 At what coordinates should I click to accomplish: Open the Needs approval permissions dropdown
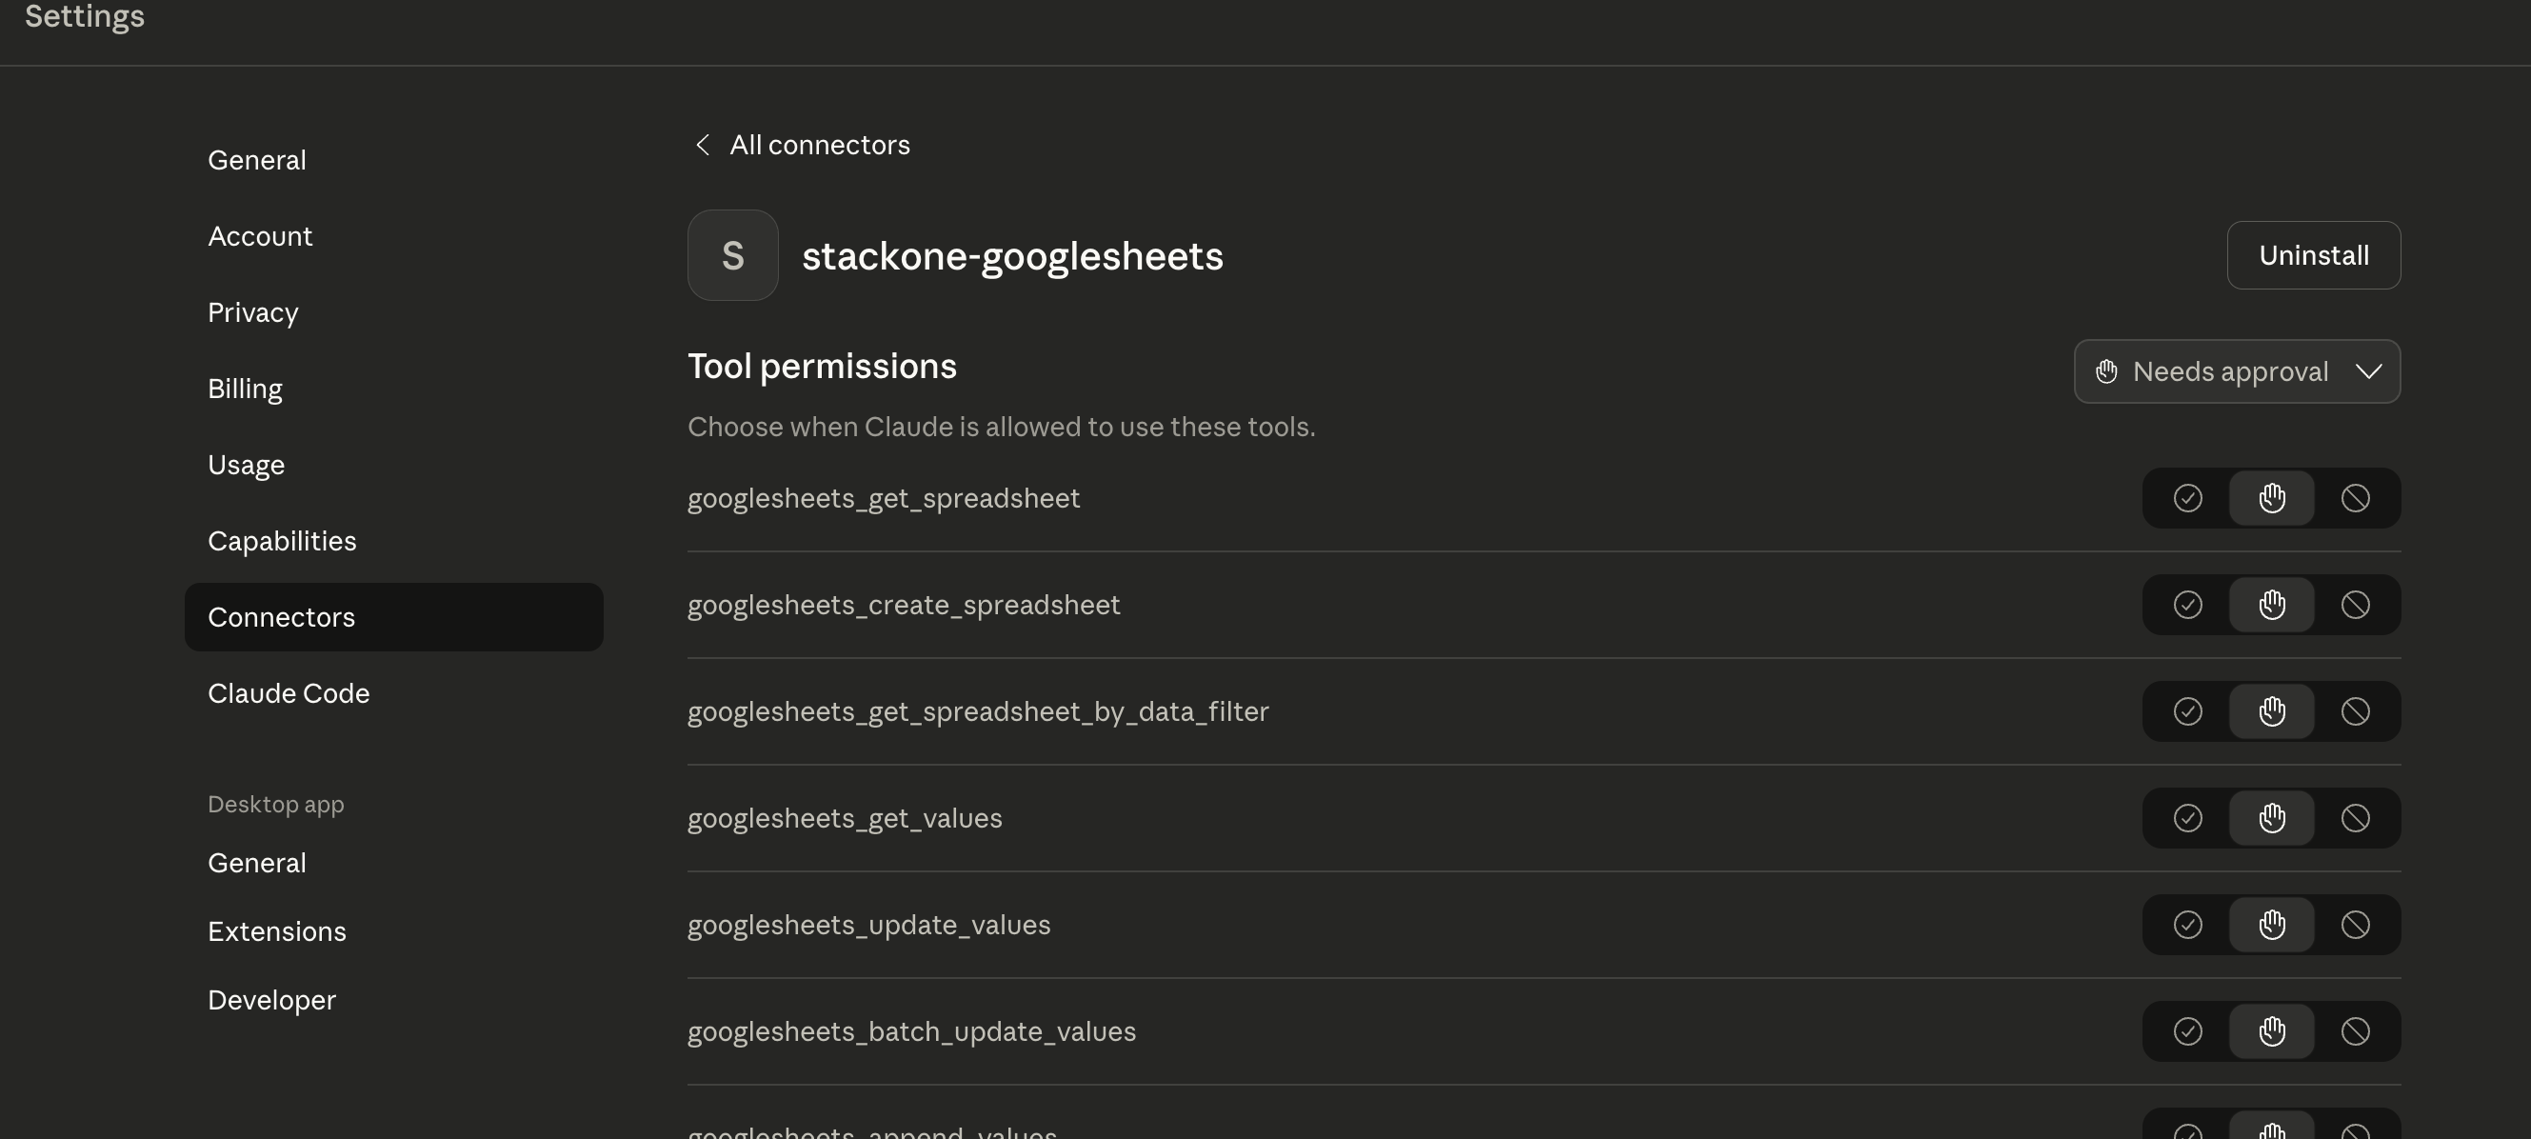(x=2237, y=371)
